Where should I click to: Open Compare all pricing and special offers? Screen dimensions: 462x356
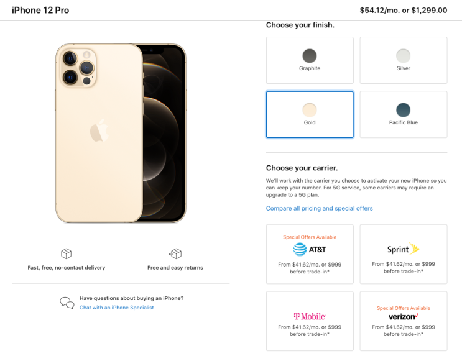click(x=320, y=208)
